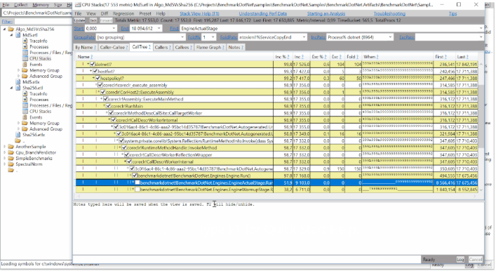Open the GroupPats dropdown
This screenshot has height=271, width=496.
tap(182, 37)
